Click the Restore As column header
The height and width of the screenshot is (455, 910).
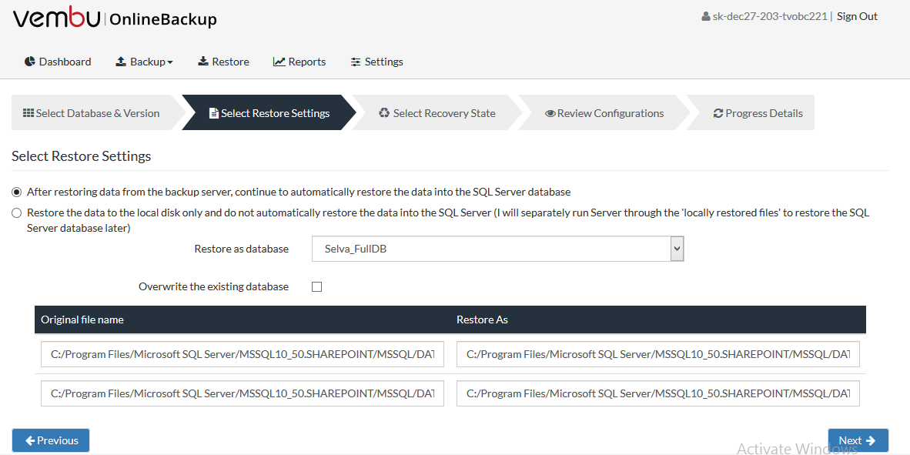tap(482, 320)
